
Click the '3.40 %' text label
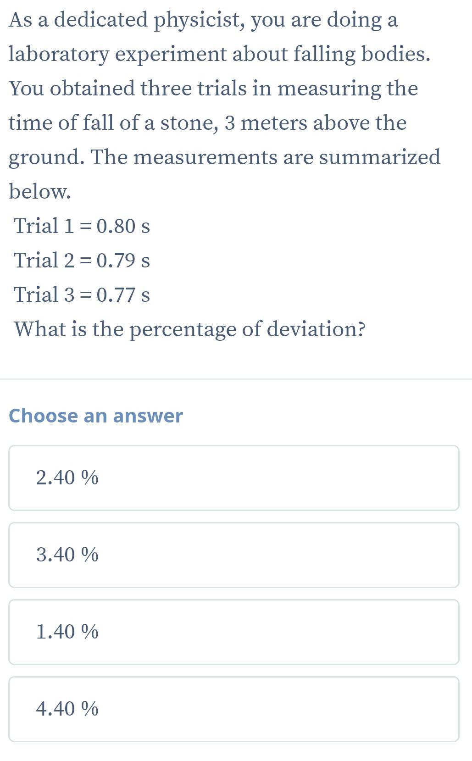pyautogui.click(x=67, y=555)
